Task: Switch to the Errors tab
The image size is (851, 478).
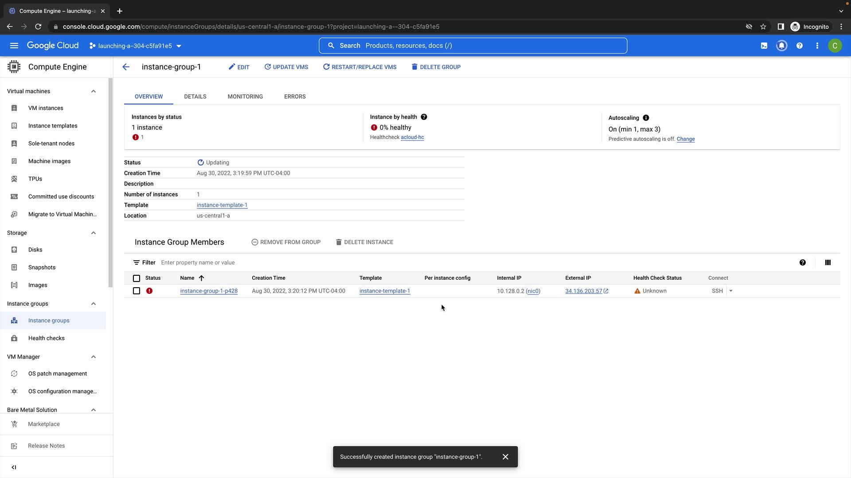Action: [295, 96]
